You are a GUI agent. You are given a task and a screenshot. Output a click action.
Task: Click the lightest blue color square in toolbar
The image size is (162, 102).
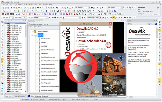point(132,18)
